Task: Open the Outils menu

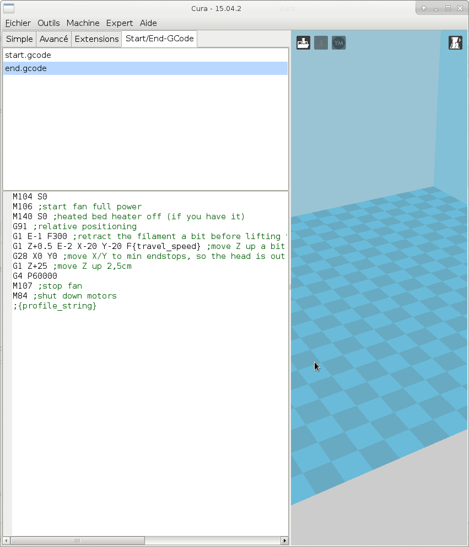Action: (x=48, y=23)
